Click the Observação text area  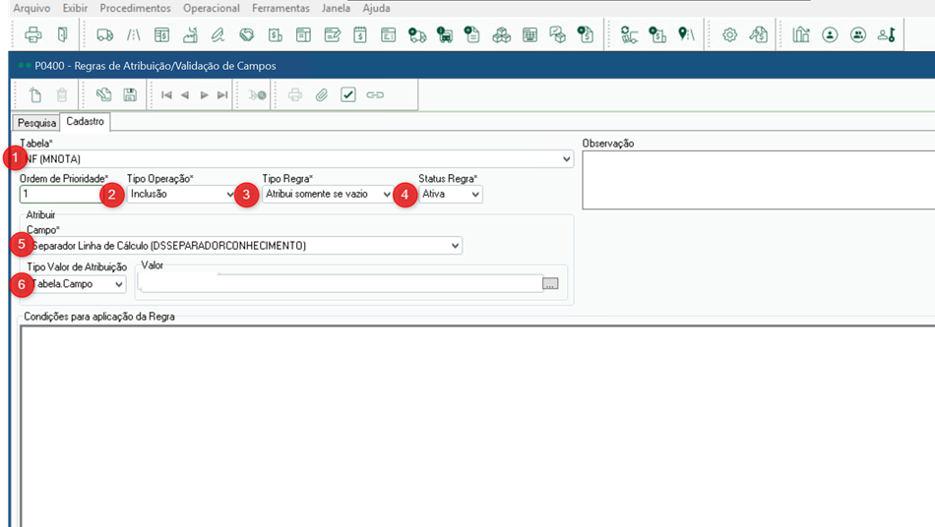(759, 180)
